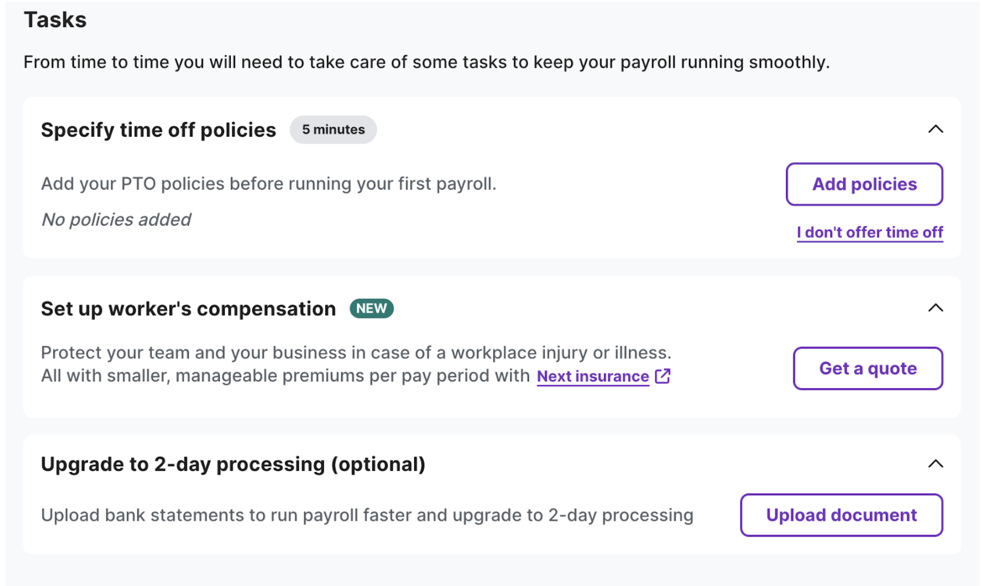Click the chevron icon on the 2-day processing card
981x586 pixels.
936,464
